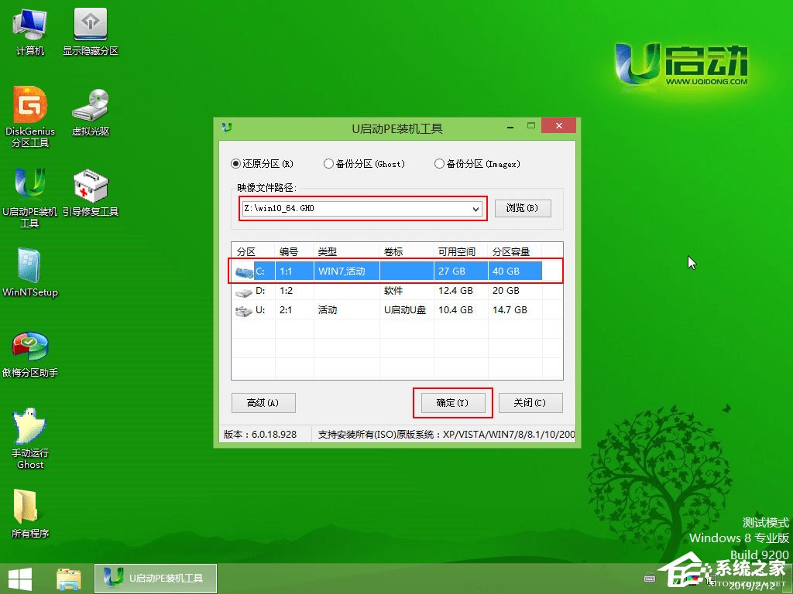Open the 所有程序 folder
The width and height of the screenshot is (793, 594).
[29, 510]
